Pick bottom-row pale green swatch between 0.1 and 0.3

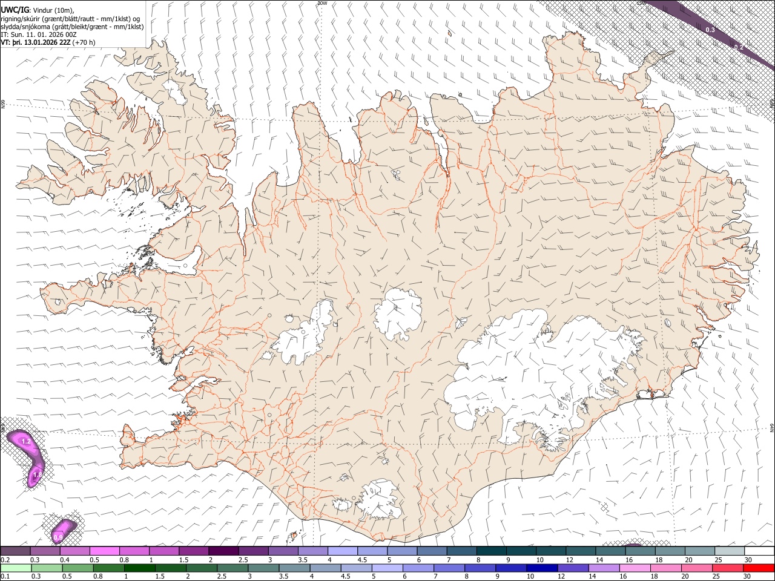tap(15, 568)
